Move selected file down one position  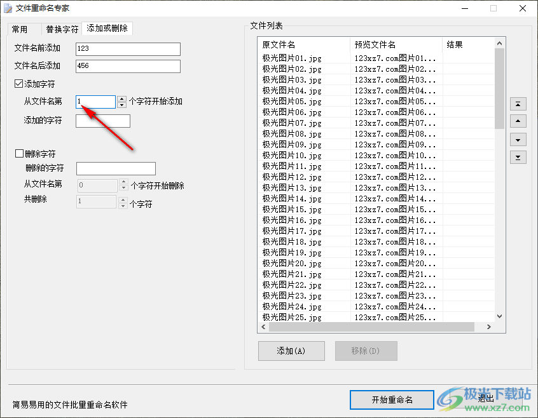(x=518, y=140)
